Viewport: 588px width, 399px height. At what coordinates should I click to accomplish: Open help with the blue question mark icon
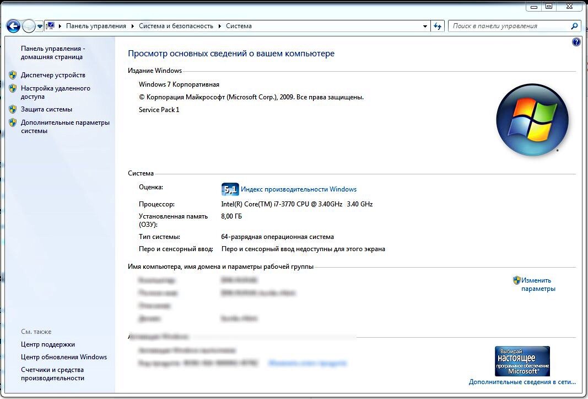click(576, 42)
